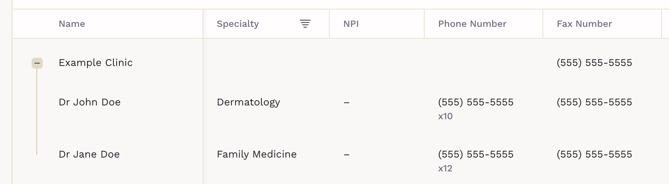Open the Dr John Doe row
This screenshot has width=669, height=184.
(x=90, y=102)
